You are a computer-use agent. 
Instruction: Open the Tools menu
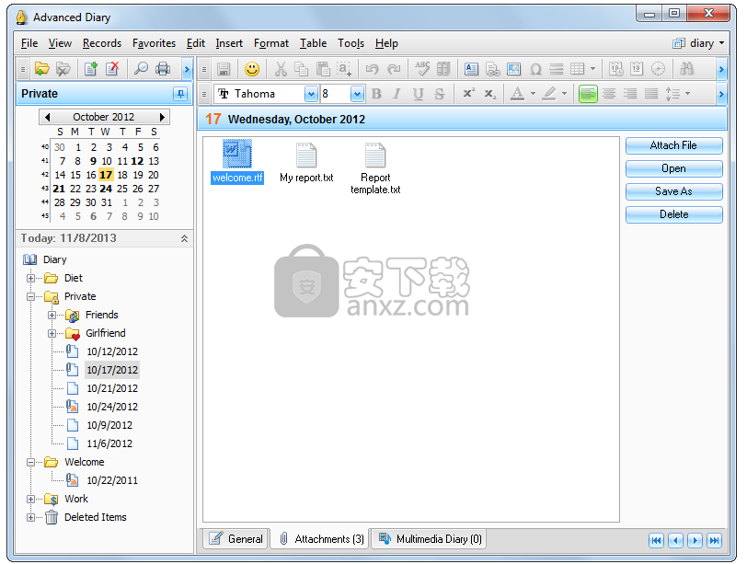(x=351, y=43)
